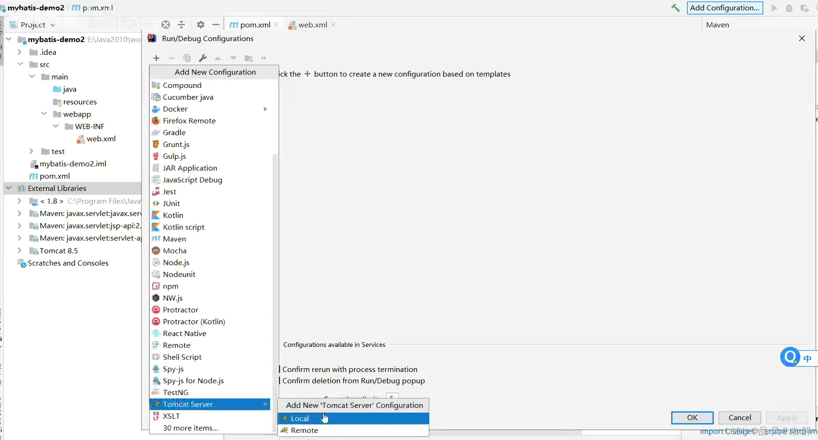The image size is (818, 440).
Task: Expand the Tomcat 8.5 library
Action: coord(20,250)
